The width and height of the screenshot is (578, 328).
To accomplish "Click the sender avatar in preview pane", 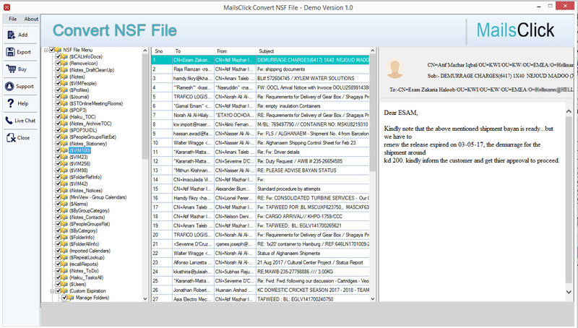I will pyautogui.click(x=394, y=69).
